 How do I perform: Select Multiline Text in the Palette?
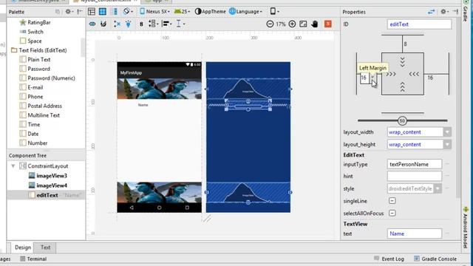coord(44,115)
